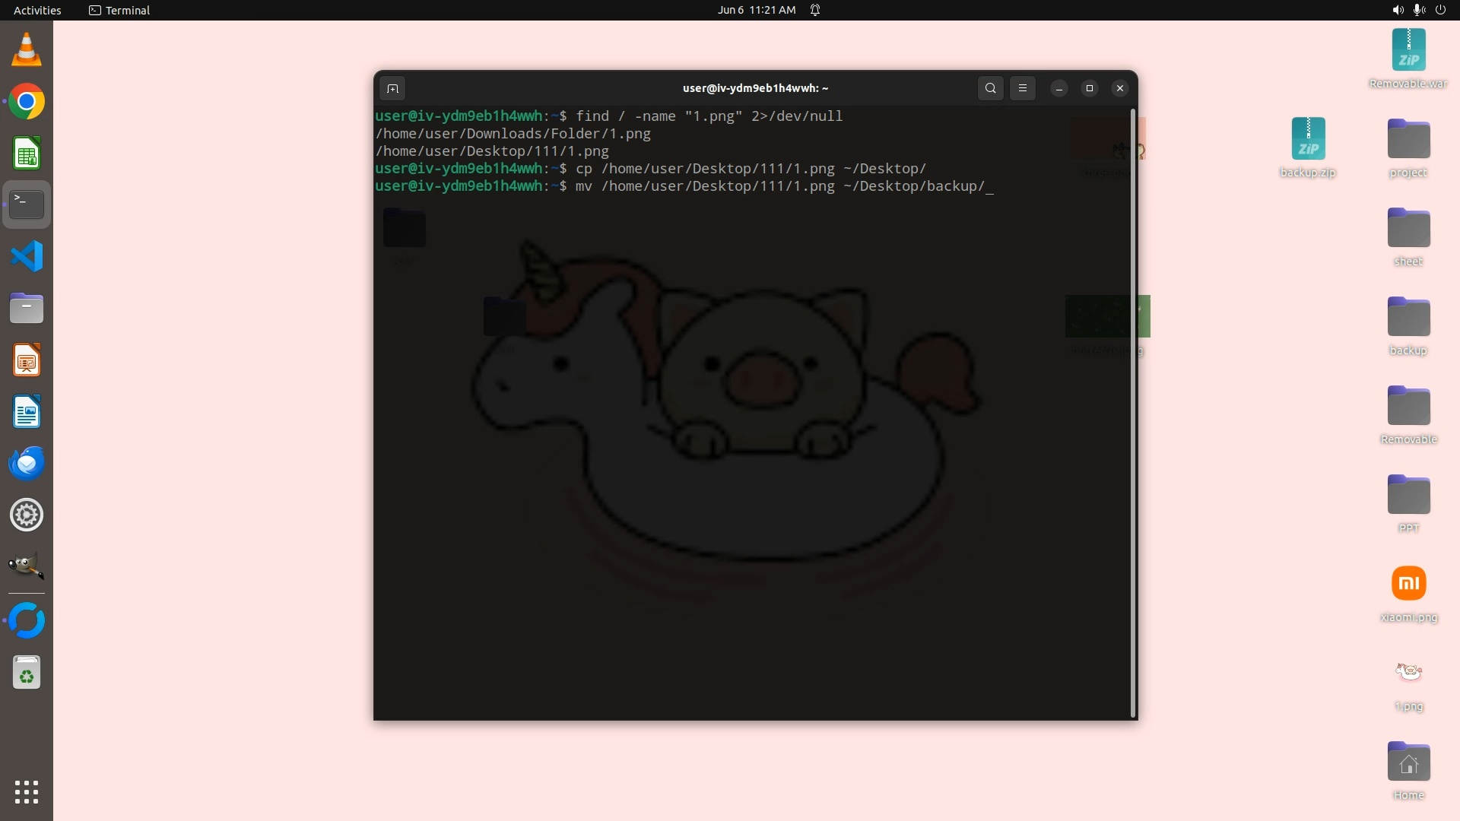
Task: Open the terminal search icon
Action: tap(990, 88)
